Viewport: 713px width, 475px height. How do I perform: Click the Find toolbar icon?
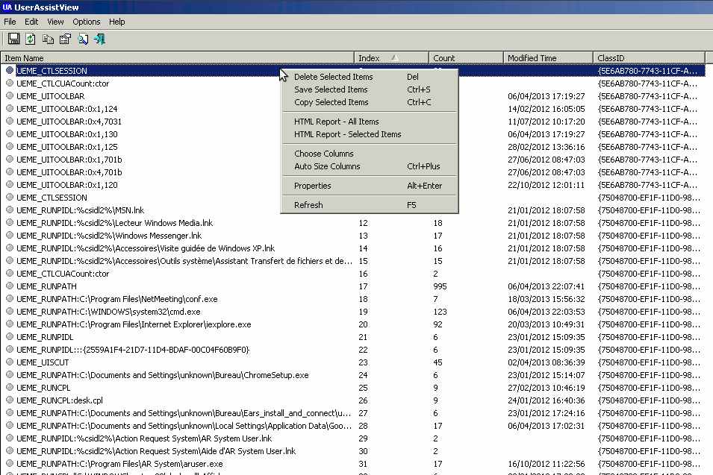(82, 39)
